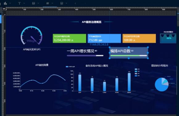
Task: Click the large blue pie chart slice
Action: tap(159, 86)
